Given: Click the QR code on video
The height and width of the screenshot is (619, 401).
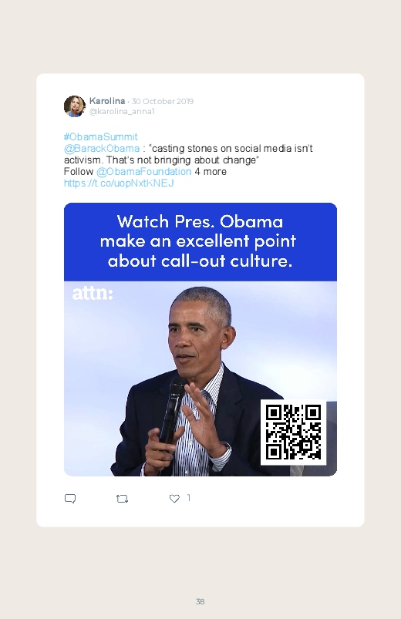Looking at the screenshot, I should (x=293, y=432).
